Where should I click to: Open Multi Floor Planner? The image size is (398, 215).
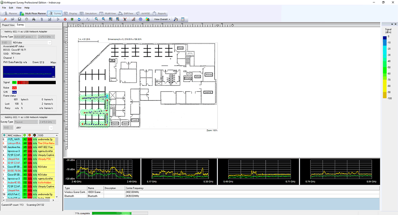tap(36, 14)
